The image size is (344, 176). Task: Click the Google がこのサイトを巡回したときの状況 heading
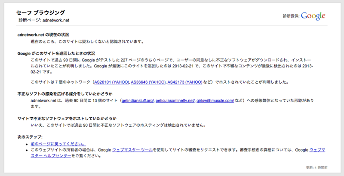pos(56,53)
